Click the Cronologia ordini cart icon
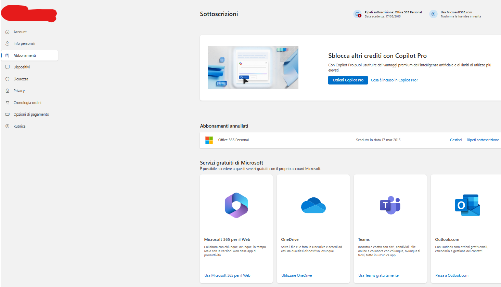Viewport: 501px width, 287px height. point(8,103)
